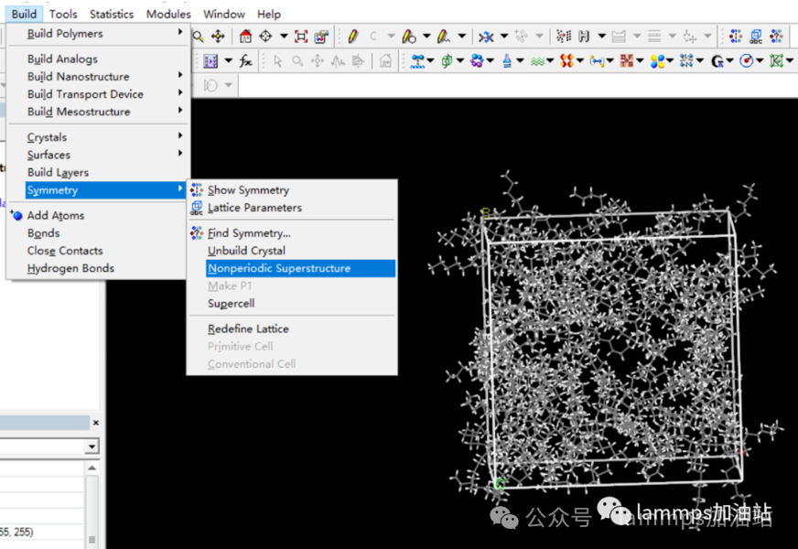
Task: Expand the Sketch Ring dropdown arrow
Action: [x=426, y=36]
